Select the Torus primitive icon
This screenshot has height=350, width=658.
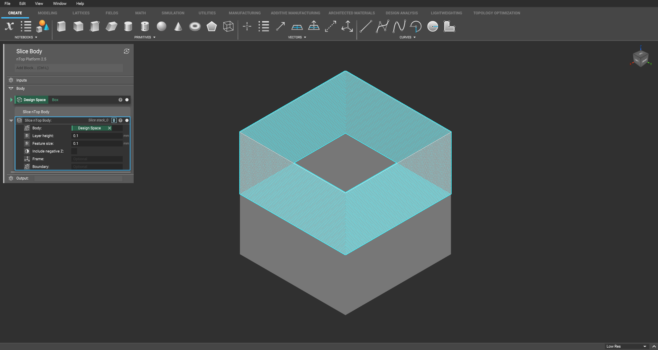pyautogui.click(x=195, y=26)
